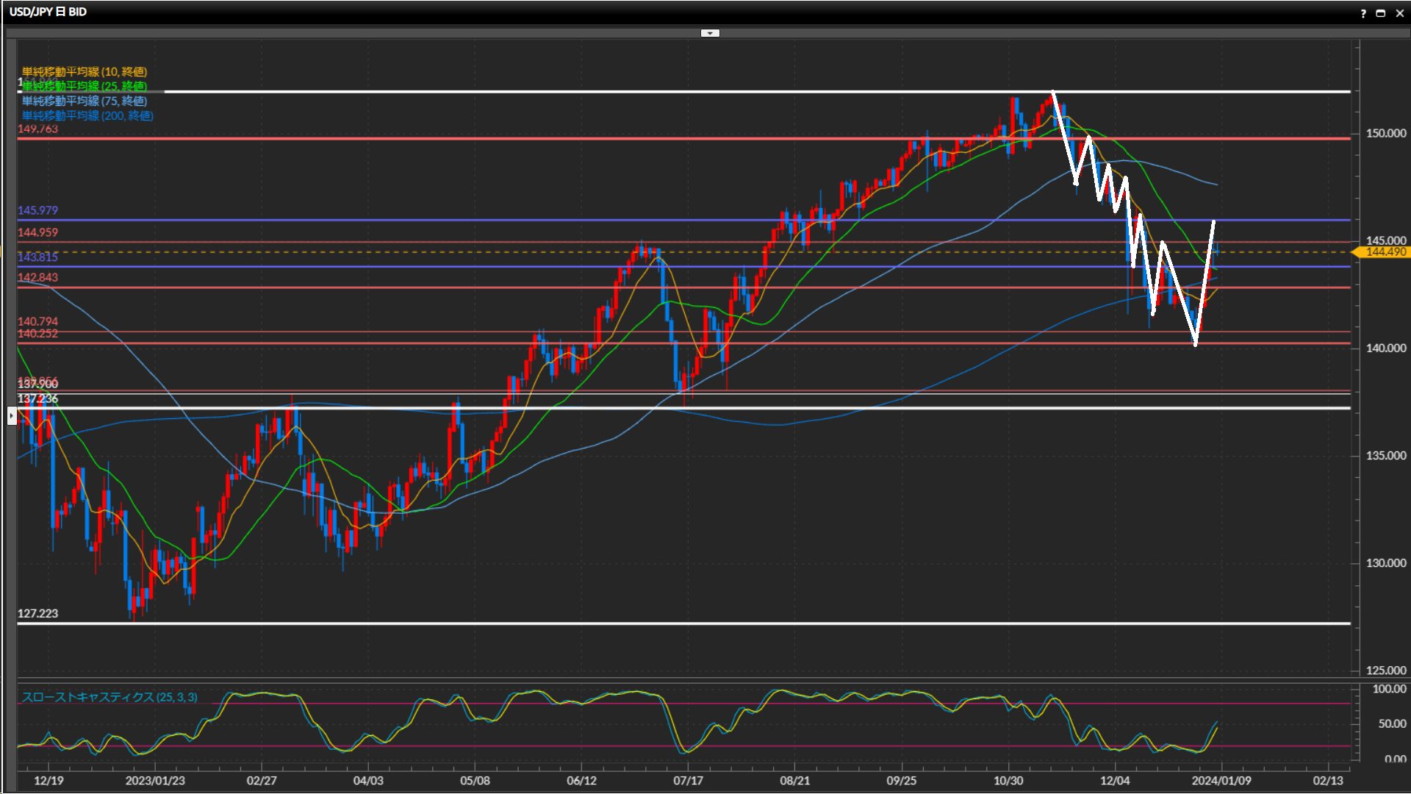
Task: Expand the left side panel arrow
Action: tap(12, 416)
